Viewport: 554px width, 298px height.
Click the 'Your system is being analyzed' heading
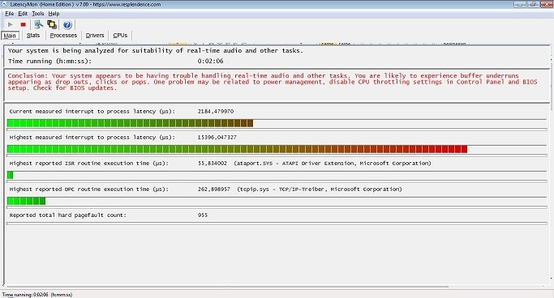pos(156,50)
